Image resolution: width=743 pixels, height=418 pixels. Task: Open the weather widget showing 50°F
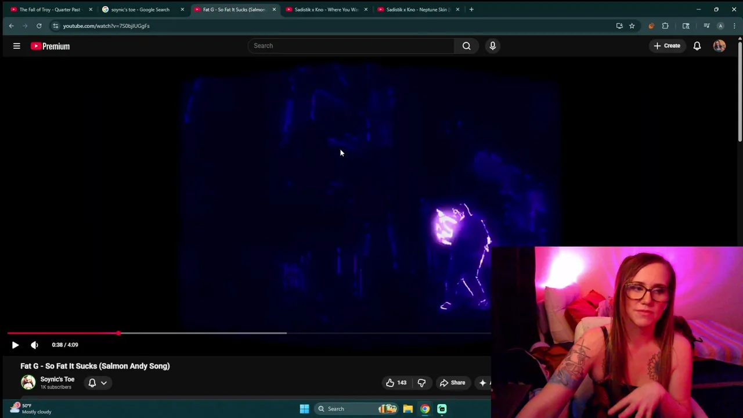(x=31, y=409)
